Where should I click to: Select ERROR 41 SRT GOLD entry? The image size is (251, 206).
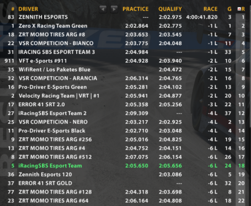pyautogui.click(x=125, y=183)
